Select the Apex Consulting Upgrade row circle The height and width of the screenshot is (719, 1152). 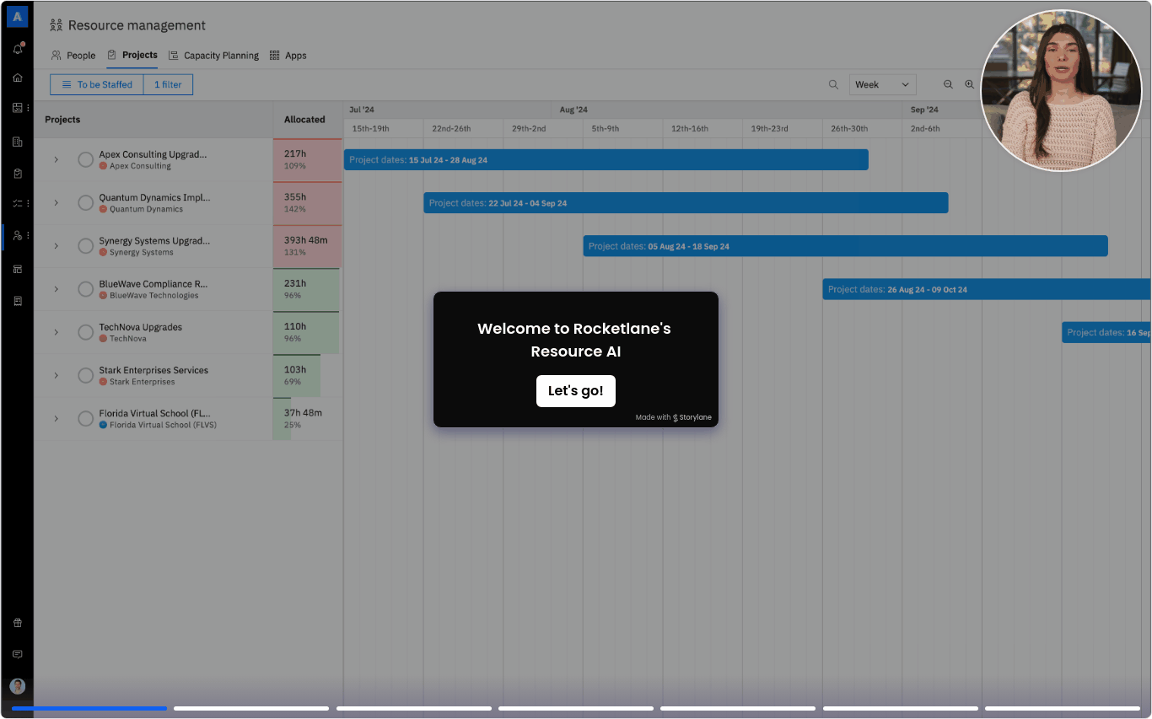pos(85,159)
